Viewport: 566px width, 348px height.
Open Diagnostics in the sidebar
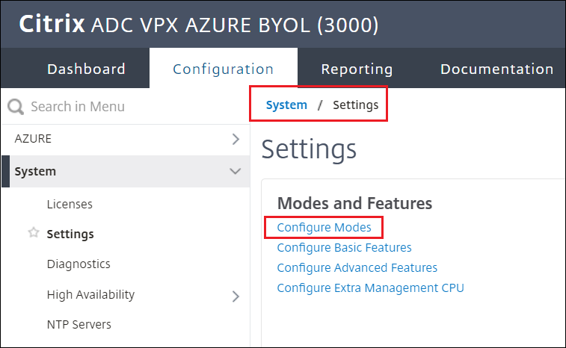click(79, 264)
